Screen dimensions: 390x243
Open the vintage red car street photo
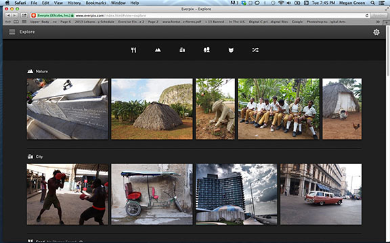[x=321, y=194]
